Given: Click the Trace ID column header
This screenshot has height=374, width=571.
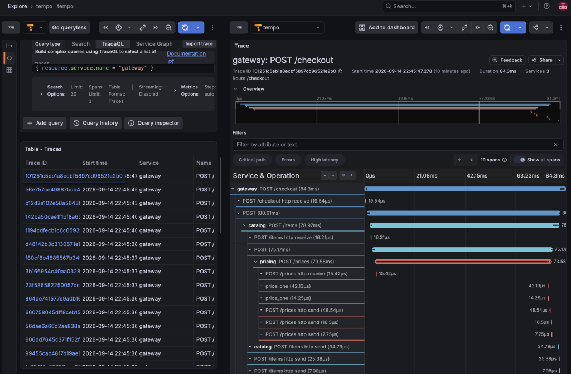Looking at the screenshot, I should coord(36,163).
